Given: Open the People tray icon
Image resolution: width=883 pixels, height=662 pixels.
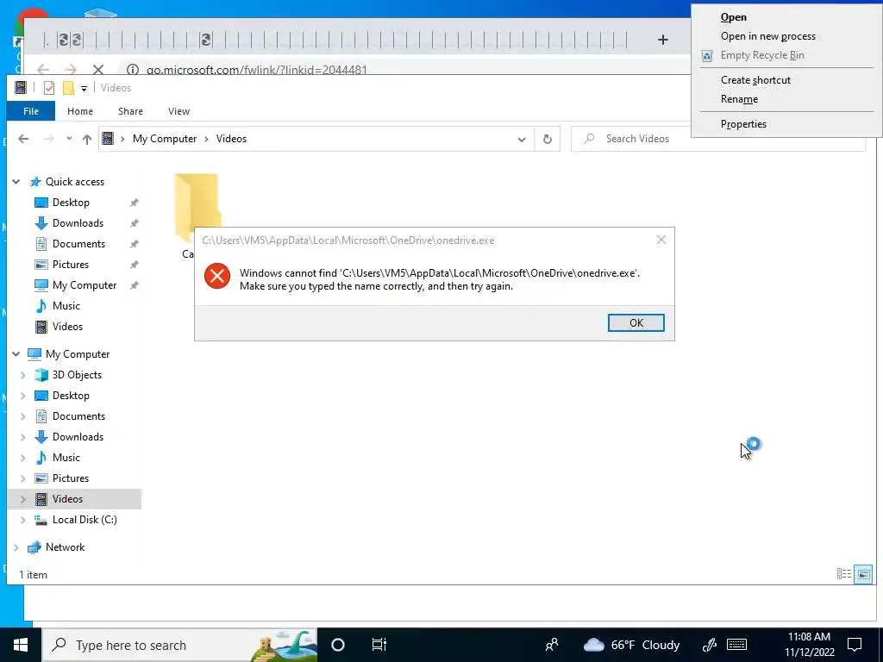Looking at the screenshot, I should 552,645.
